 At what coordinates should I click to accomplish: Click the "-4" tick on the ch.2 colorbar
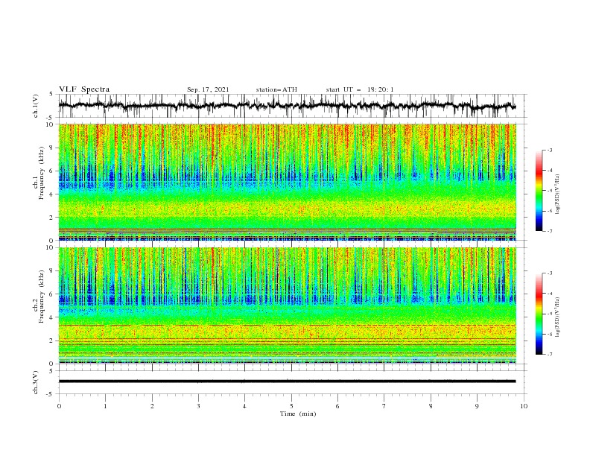point(550,294)
